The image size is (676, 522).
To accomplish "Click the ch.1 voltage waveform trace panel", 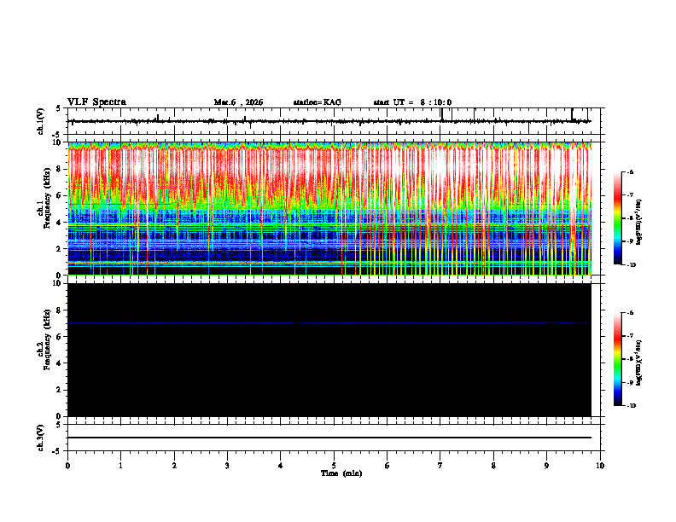I will [x=335, y=121].
